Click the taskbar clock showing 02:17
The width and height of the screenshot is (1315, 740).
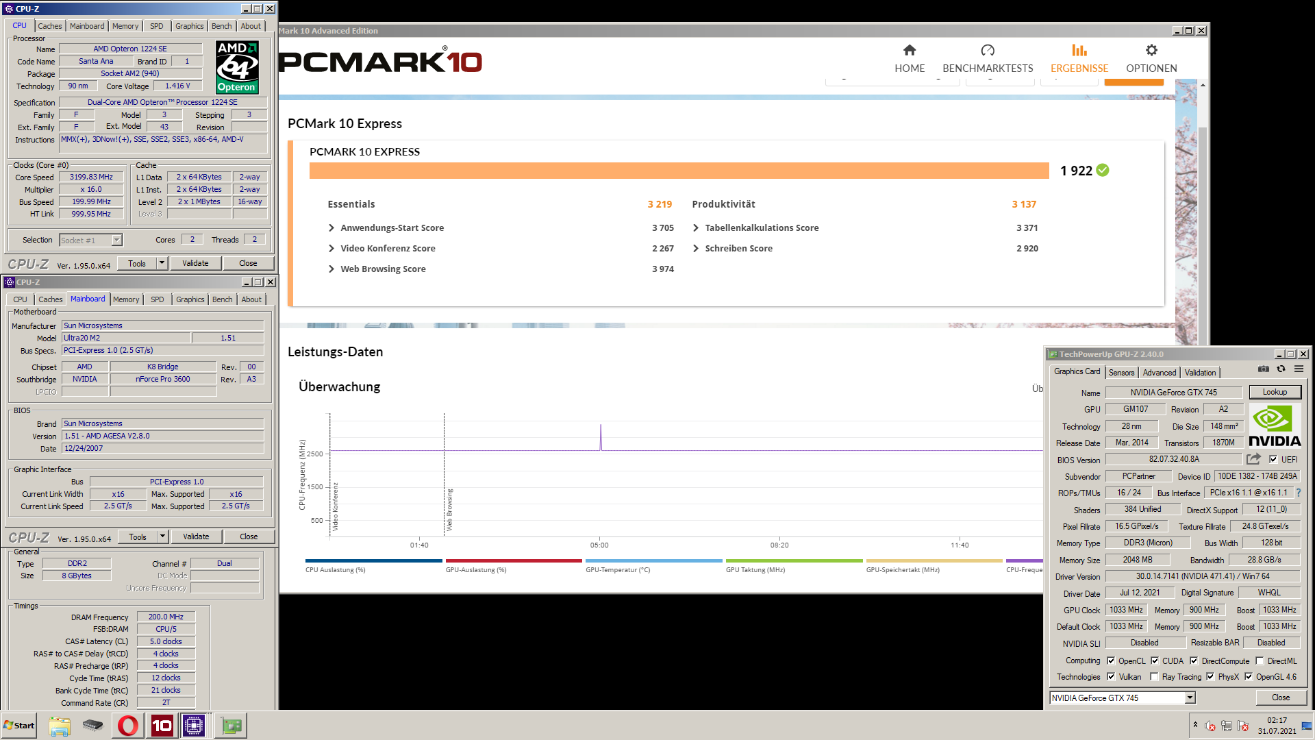[x=1277, y=720]
